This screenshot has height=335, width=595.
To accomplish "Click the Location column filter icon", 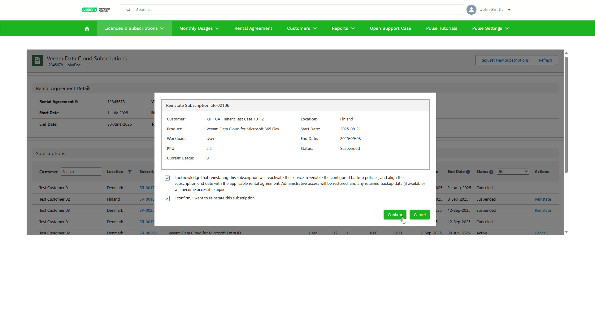I will coord(130,172).
